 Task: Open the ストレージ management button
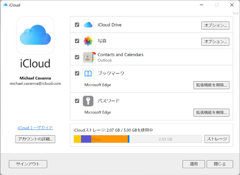217,139
